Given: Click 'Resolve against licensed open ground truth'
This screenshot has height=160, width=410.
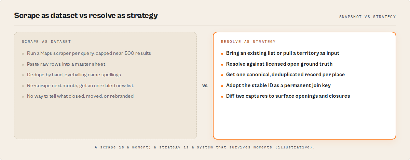Looking at the screenshot, I should [x=279, y=64].
